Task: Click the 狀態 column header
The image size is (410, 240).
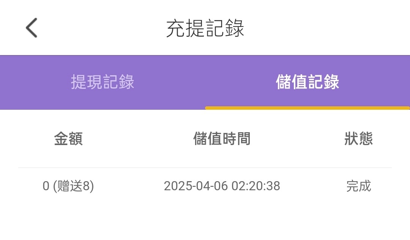Action: coord(358,139)
